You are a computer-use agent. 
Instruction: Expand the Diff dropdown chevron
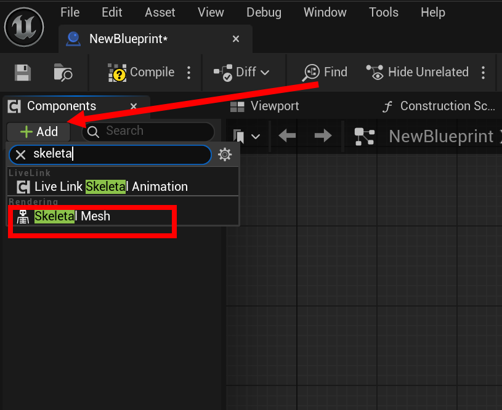265,73
